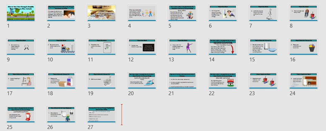Image resolution: width=326 pixels, height=131 pixels.
Task: Select slide 18 with the milk carton
Action: 61,81
